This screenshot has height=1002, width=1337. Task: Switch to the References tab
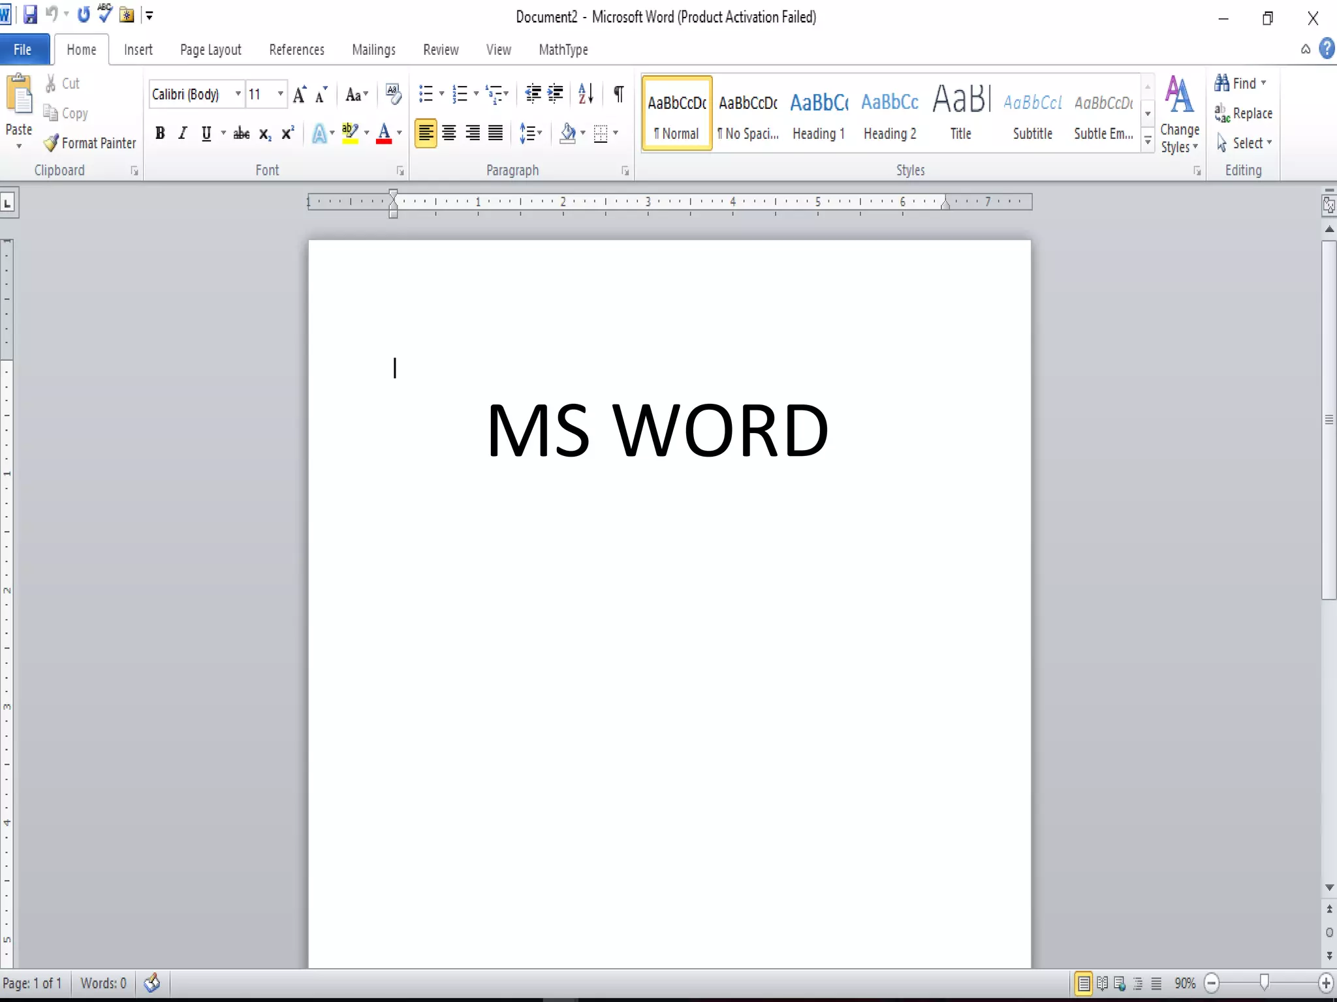tap(297, 50)
